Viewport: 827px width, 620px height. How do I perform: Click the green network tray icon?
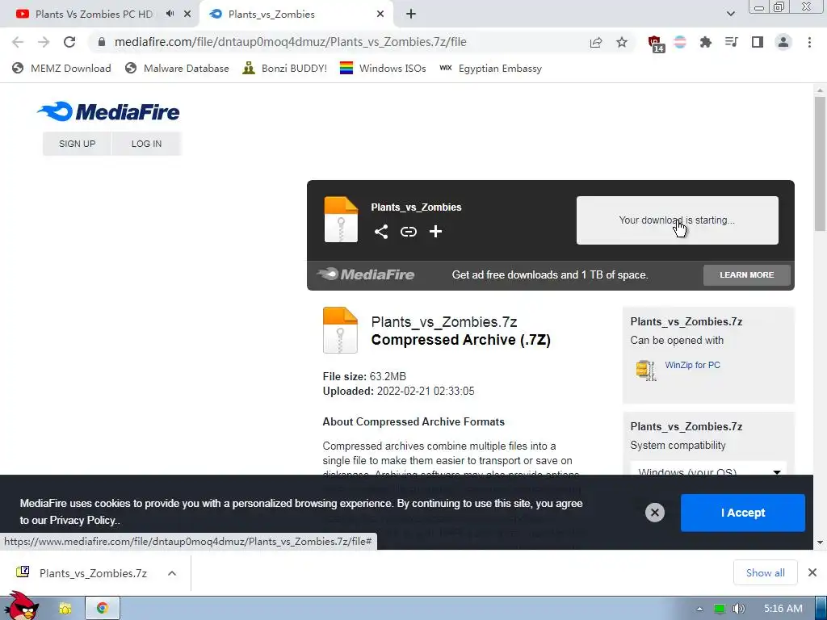point(720,609)
